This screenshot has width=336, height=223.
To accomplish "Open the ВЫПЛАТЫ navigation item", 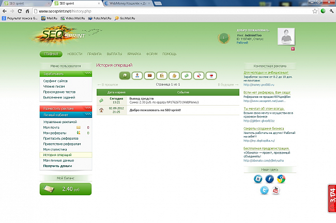I will coord(114,54).
